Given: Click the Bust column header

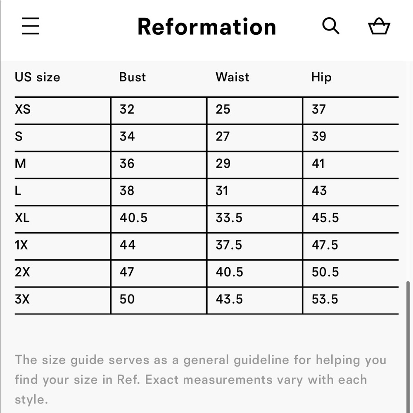Looking at the screenshot, I should (x=133, y=77).
